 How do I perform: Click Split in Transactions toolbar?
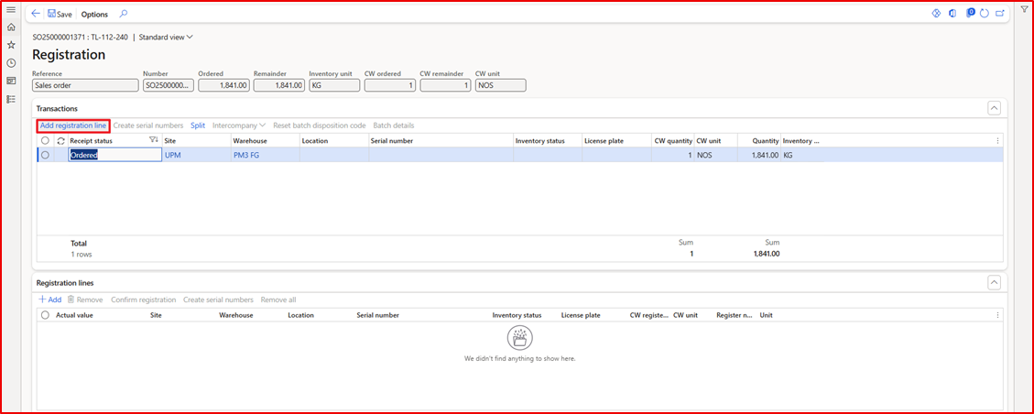click(x=198, y=125)
